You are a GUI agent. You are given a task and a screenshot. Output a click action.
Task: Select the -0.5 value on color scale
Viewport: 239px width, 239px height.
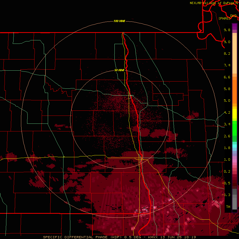coord(226,183)
